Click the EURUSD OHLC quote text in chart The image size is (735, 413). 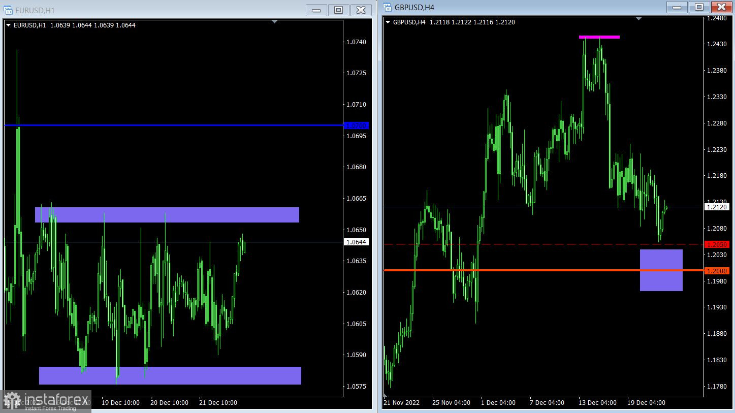[93, 25]
